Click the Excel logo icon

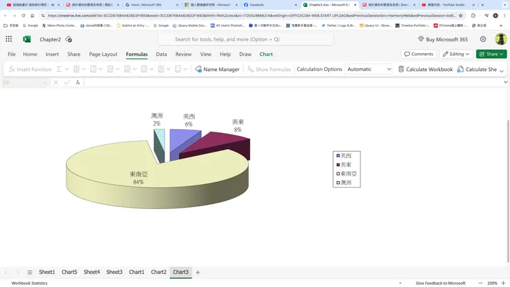tap(27, 39)
